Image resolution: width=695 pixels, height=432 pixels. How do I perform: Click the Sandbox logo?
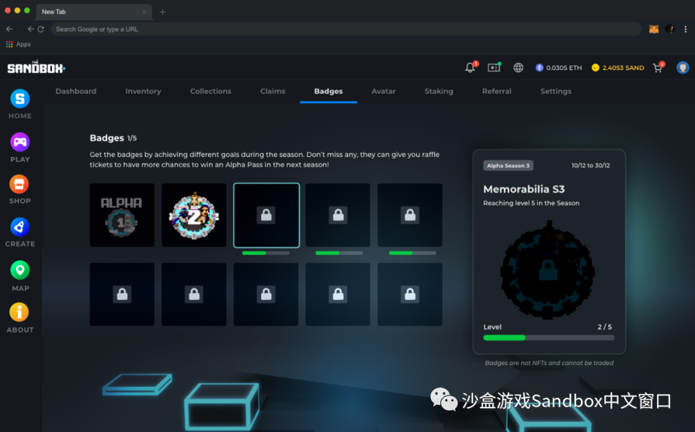tap(36, 68)
